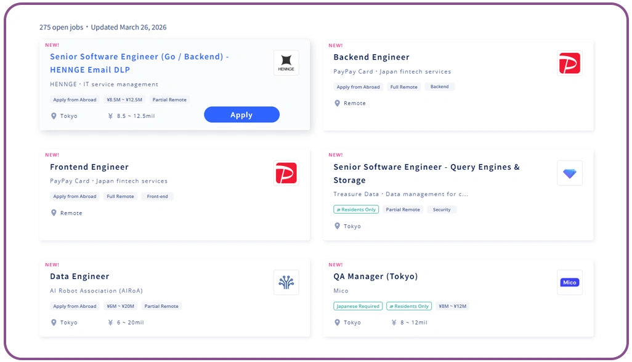Viewport: 632px width, 362px height.
Task: Click the yen icon next to 8.5 ~ 12.5mil
Action: tap(110, 116)
